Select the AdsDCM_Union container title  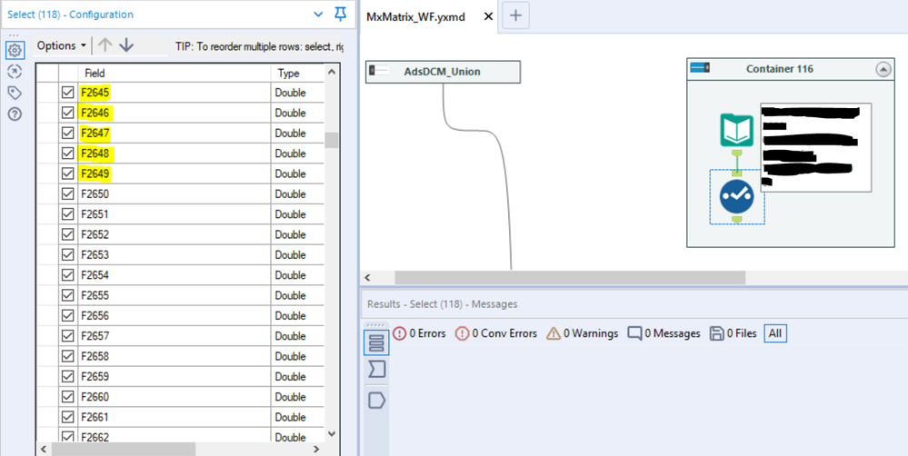pos(442,72)
